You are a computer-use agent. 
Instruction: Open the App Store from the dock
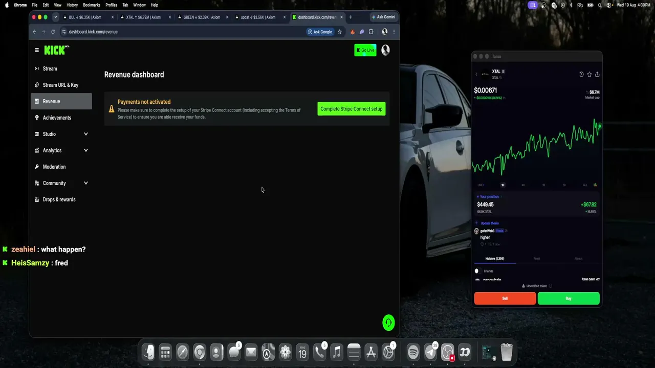click(371, 352)
